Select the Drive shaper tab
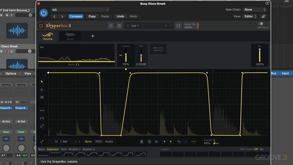The width and height of the screenshot is (293, 165). tap(70, 36)
